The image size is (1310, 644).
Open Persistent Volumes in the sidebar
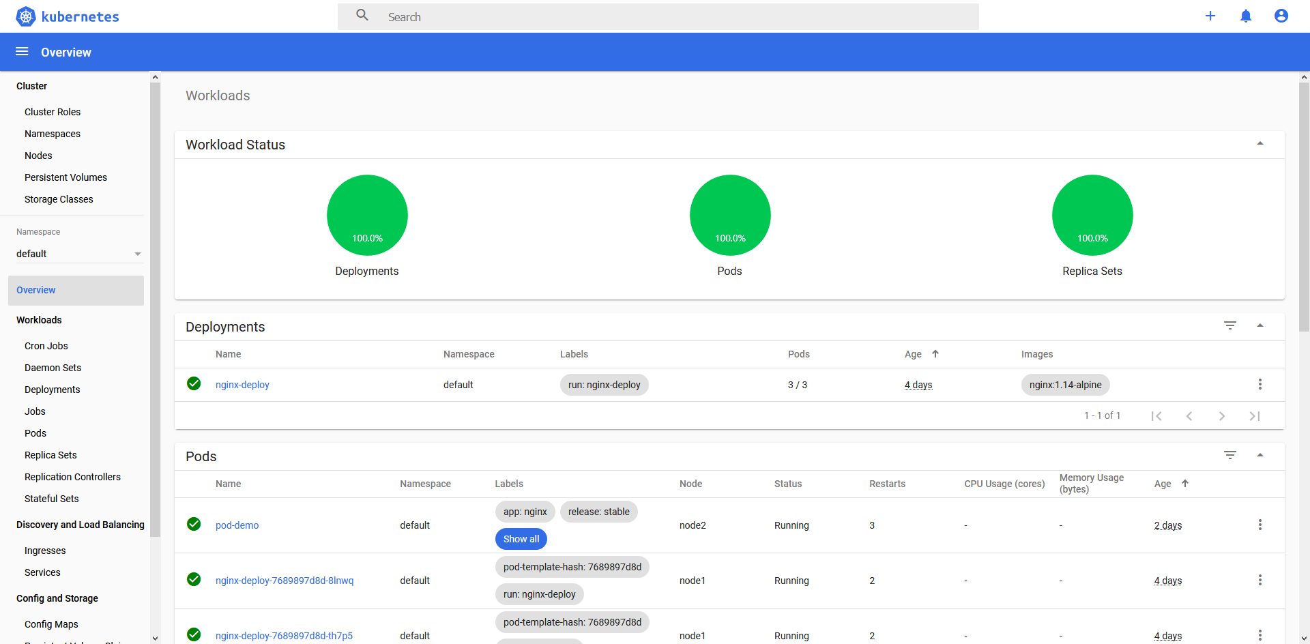65,177
